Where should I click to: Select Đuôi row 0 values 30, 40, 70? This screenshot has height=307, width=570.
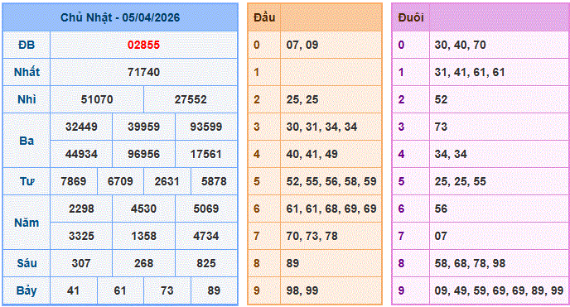[x=460, y=45]
